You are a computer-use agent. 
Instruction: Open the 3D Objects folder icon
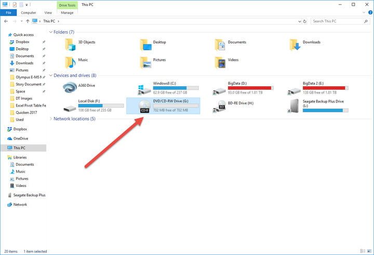tap(70, 45)
